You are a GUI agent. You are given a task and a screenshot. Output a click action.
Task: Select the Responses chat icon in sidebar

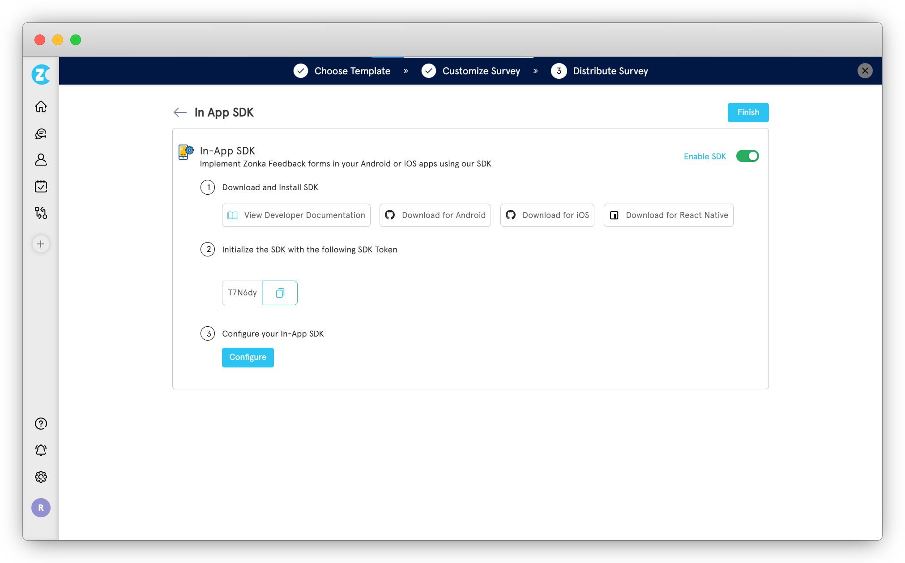pos(41,134)
